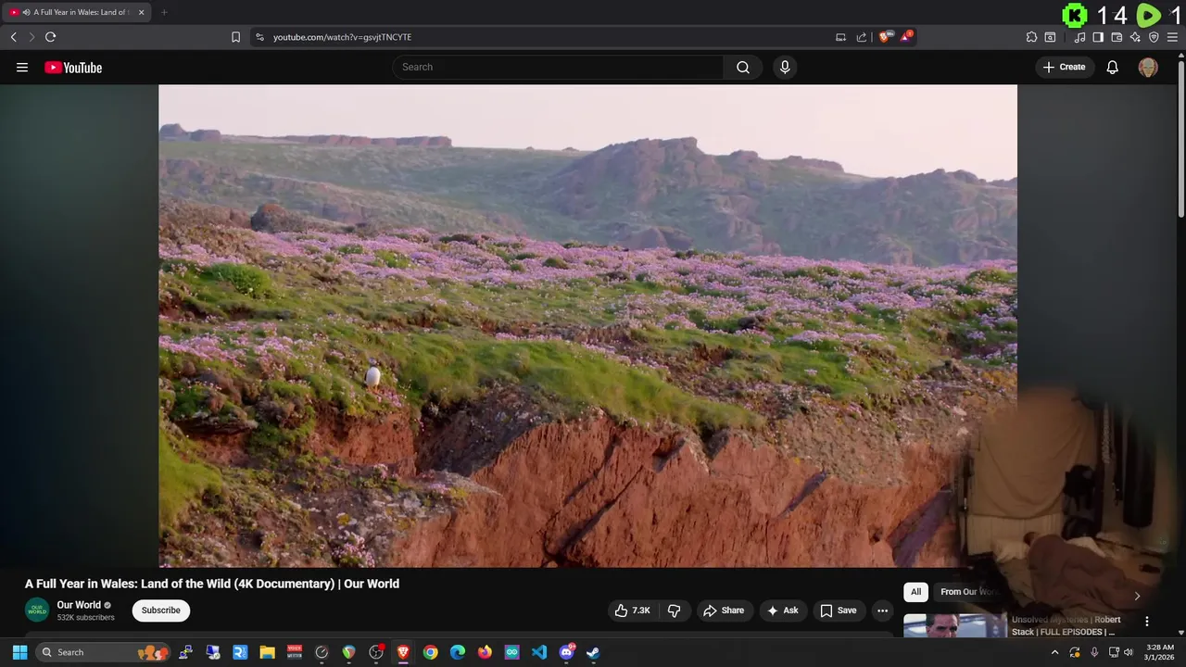Click the Create button
The width and height of the screenshot is (1186, 667).
tap(1065, 67)
